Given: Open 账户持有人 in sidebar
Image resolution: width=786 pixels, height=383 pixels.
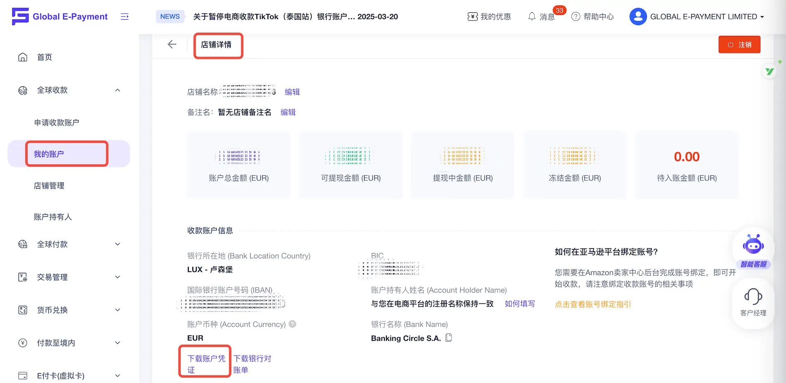Looking at the screenshot, I should (53, 217).
